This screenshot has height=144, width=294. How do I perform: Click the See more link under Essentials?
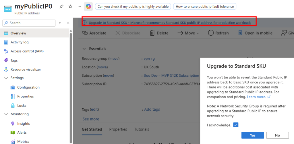[91, 119]
